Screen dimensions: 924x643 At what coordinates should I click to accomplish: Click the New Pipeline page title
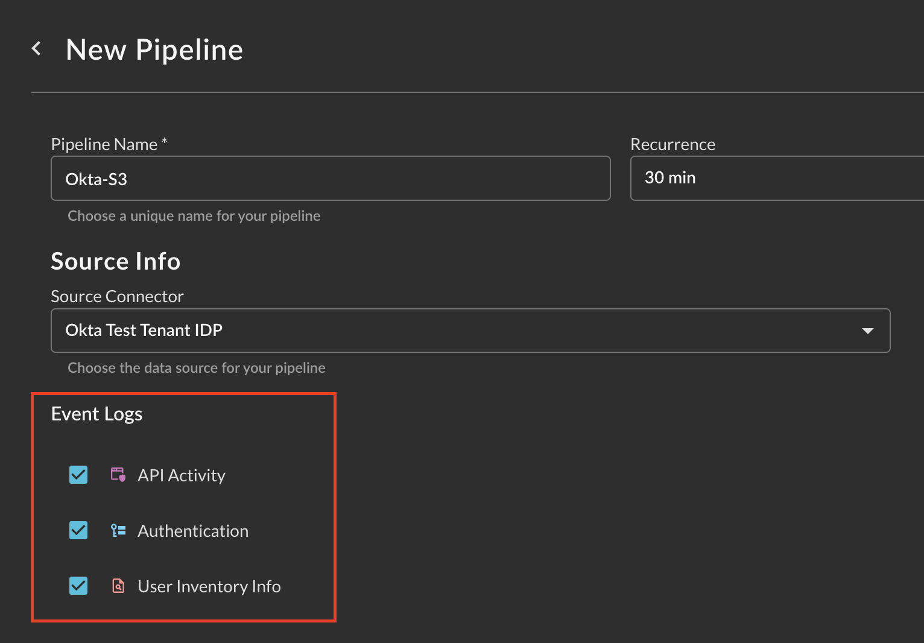click(x=154, y=49)
